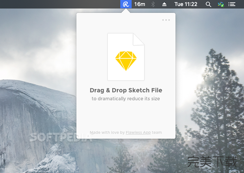Click the Reduce app icon in menu bar
Image resolution: width=244 pixels, height=173 pixels.
126,4
